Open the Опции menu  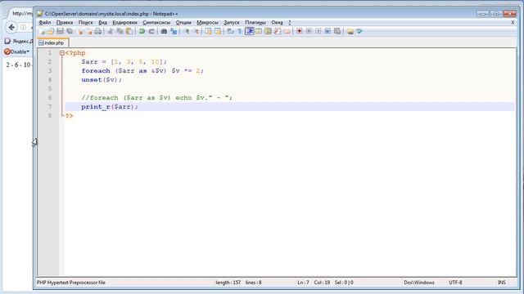[183, 22]
